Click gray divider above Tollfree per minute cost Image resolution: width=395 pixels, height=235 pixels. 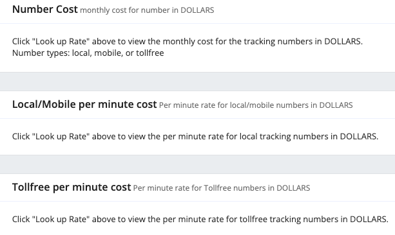pyautogui.click(x=197, y=164)
